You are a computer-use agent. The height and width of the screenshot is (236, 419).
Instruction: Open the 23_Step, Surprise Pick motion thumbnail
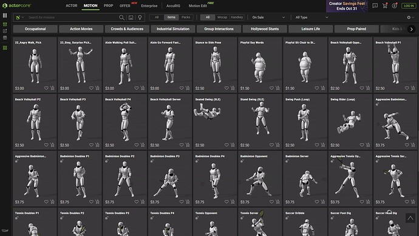[x=80, y=65]
